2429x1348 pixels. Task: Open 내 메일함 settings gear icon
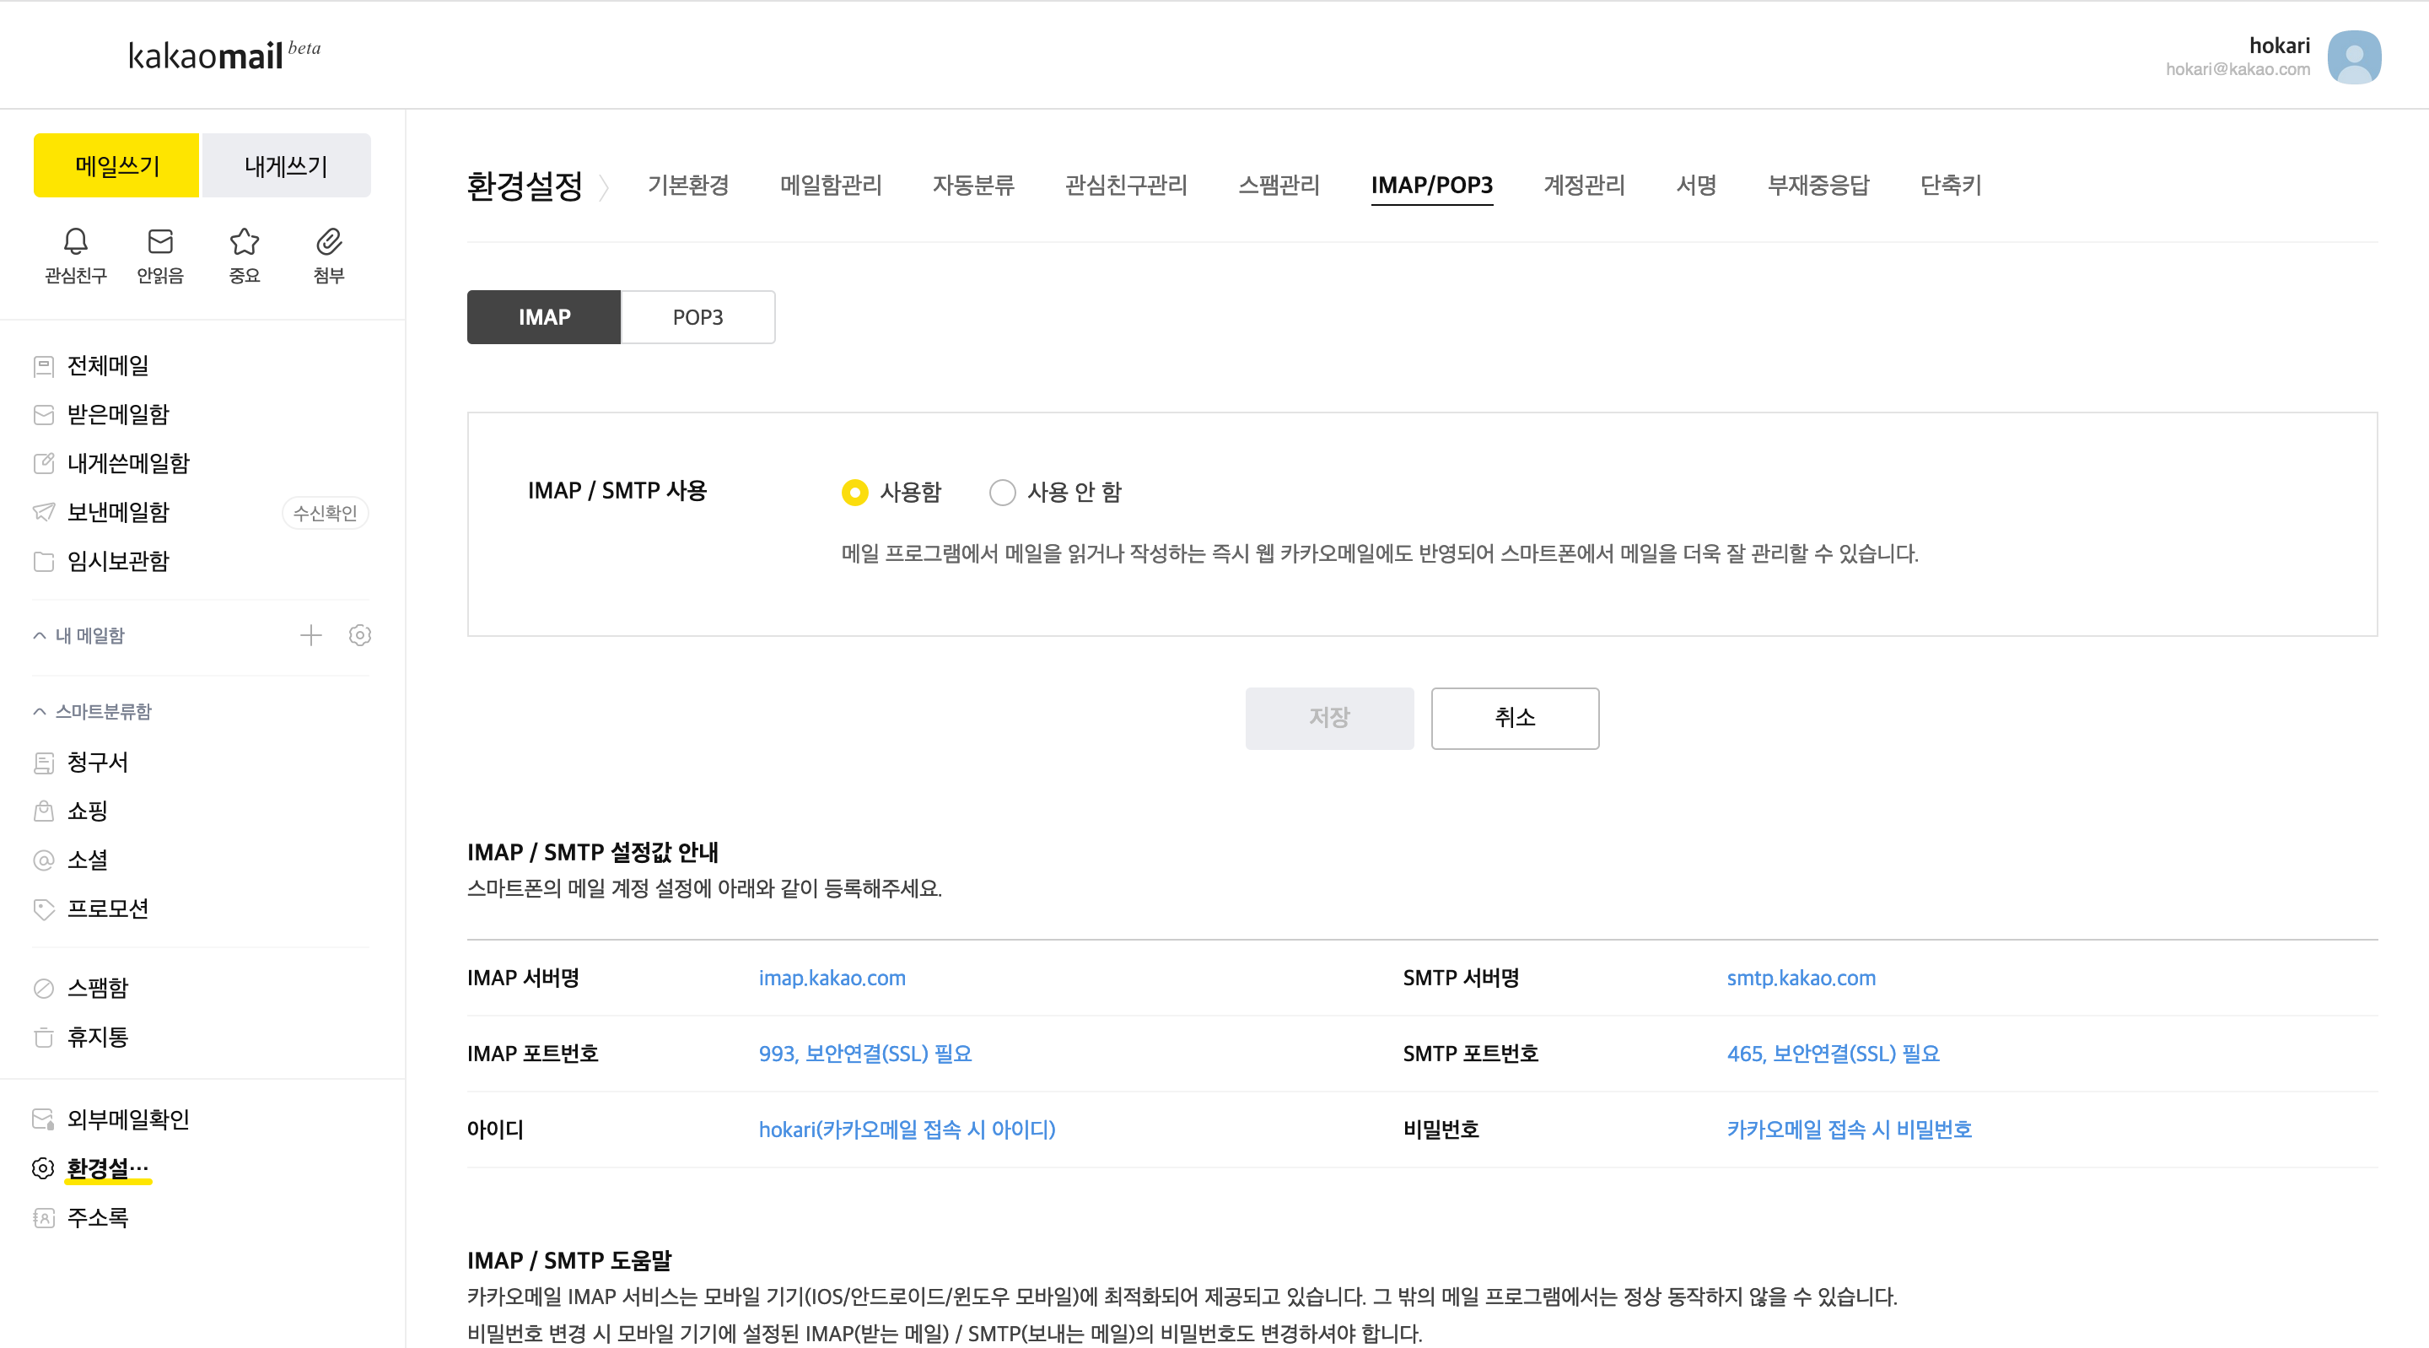(359, 636)
